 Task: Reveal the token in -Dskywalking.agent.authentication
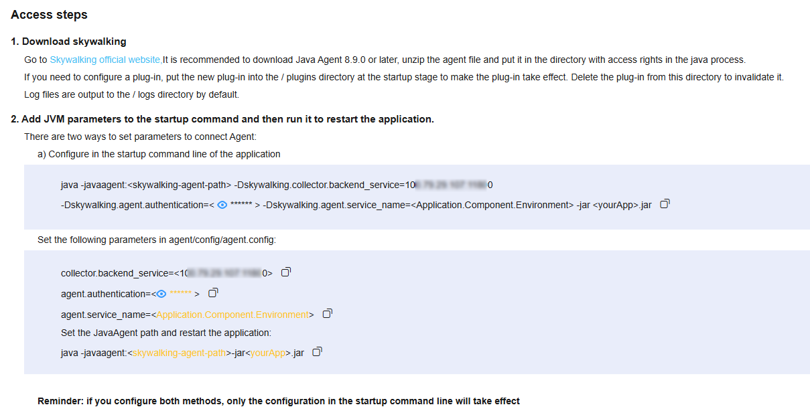[222, 205]
